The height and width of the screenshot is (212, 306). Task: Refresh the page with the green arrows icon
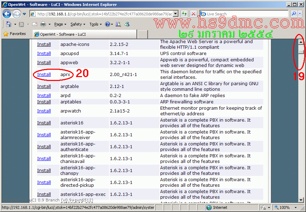pos(184,14)
